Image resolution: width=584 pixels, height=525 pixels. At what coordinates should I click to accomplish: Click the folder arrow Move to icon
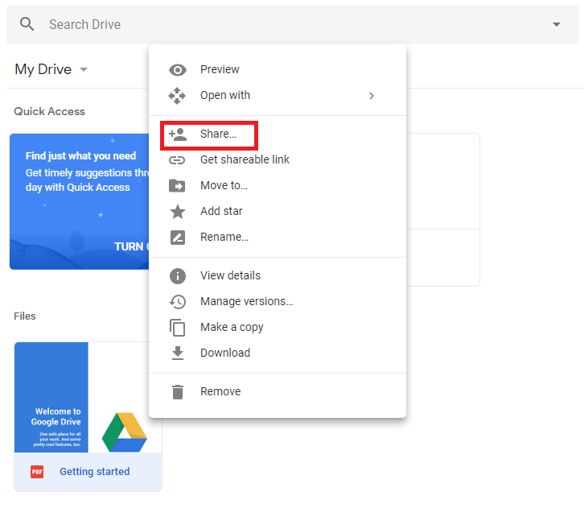(177, 186)
